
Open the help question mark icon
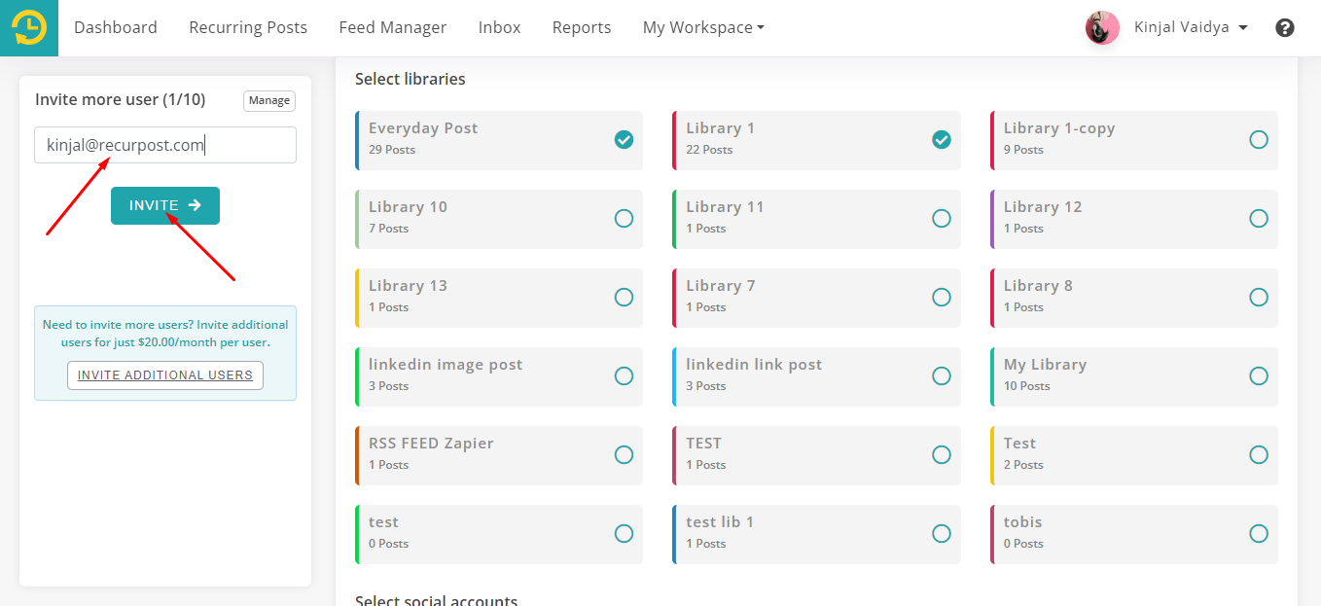pyautogui.click(x=1285, y=28)
